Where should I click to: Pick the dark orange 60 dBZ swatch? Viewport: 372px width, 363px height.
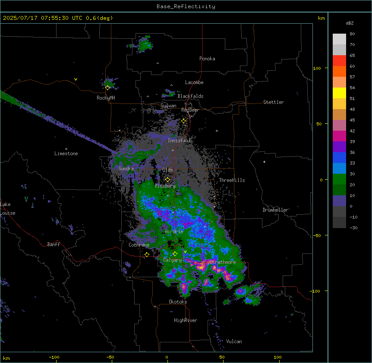coord(339,71)
